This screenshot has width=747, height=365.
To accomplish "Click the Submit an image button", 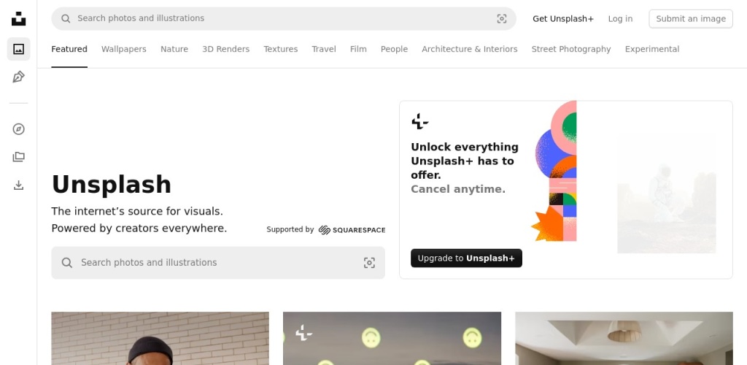I will [x=691, y=18].
